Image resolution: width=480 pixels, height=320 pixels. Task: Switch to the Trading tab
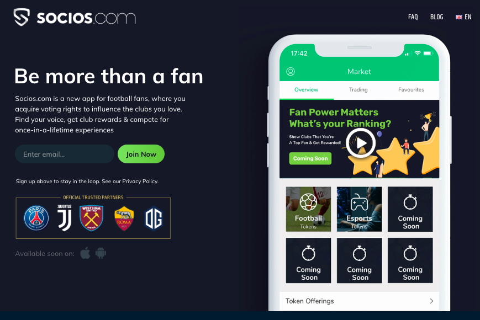(358, 89)
